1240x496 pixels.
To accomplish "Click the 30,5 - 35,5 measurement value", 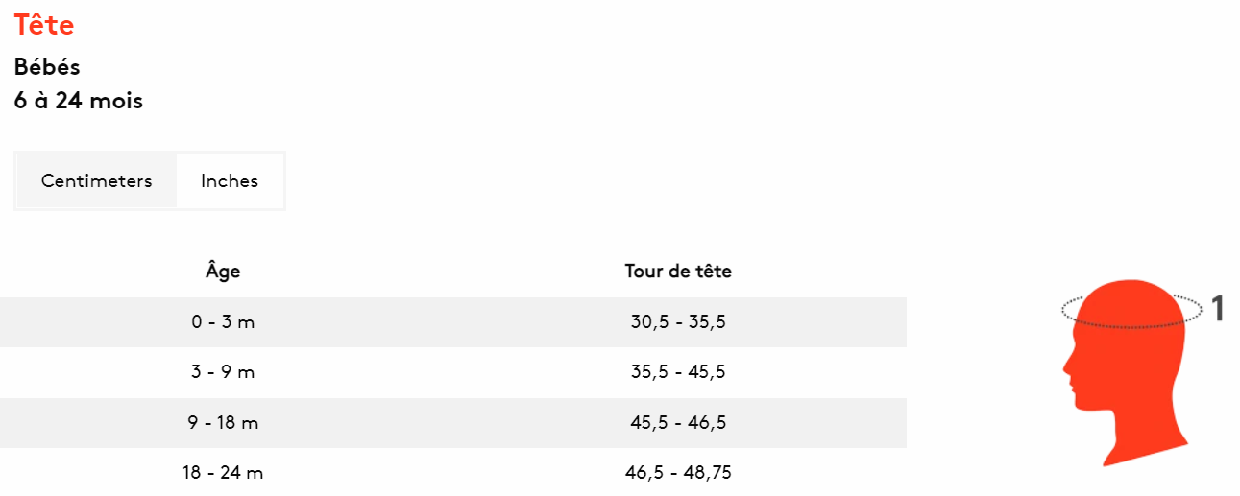I will pyautogui.click(x=678, y=322).
